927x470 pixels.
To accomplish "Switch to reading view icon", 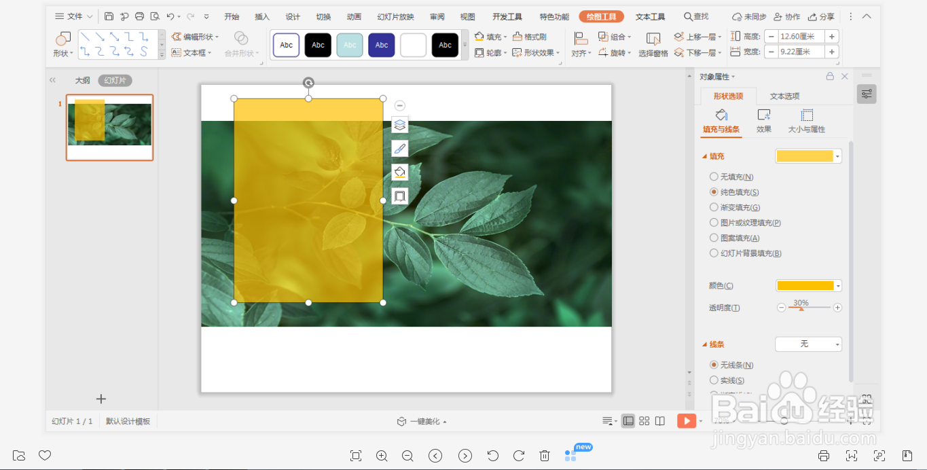I will [x=660, y=421].
